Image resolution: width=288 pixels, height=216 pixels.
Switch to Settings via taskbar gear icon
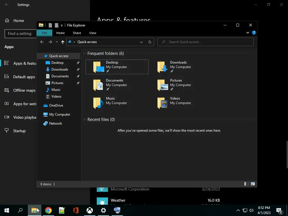click(x=103, y=210)
